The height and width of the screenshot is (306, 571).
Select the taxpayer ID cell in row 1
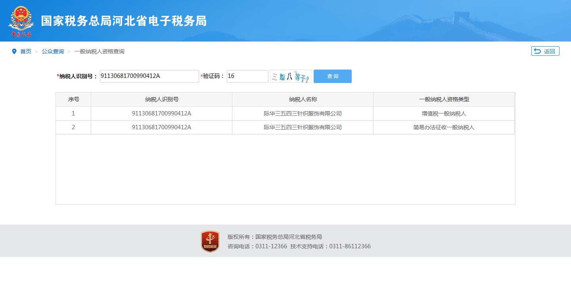coord(161,113)
